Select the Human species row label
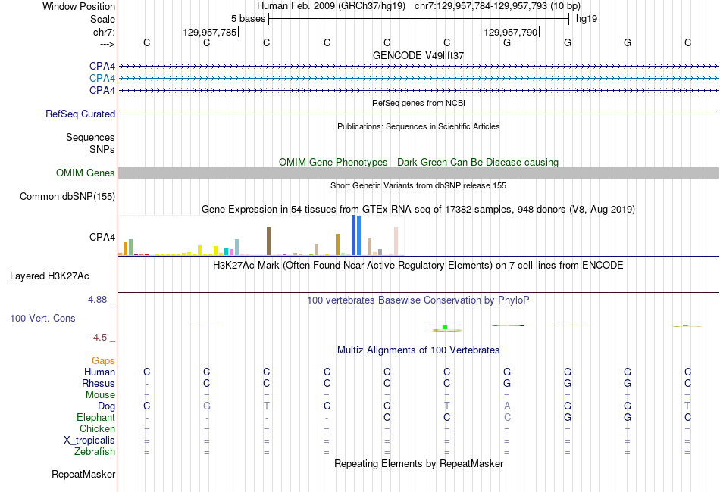The image size is (720, 492). (99, 372)
